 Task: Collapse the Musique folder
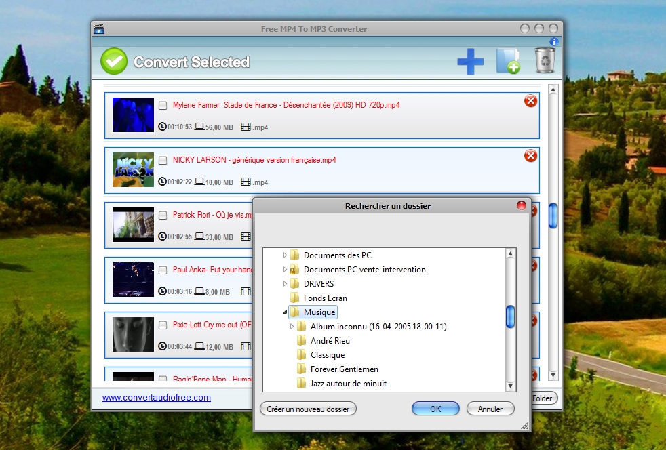[285, 312]
